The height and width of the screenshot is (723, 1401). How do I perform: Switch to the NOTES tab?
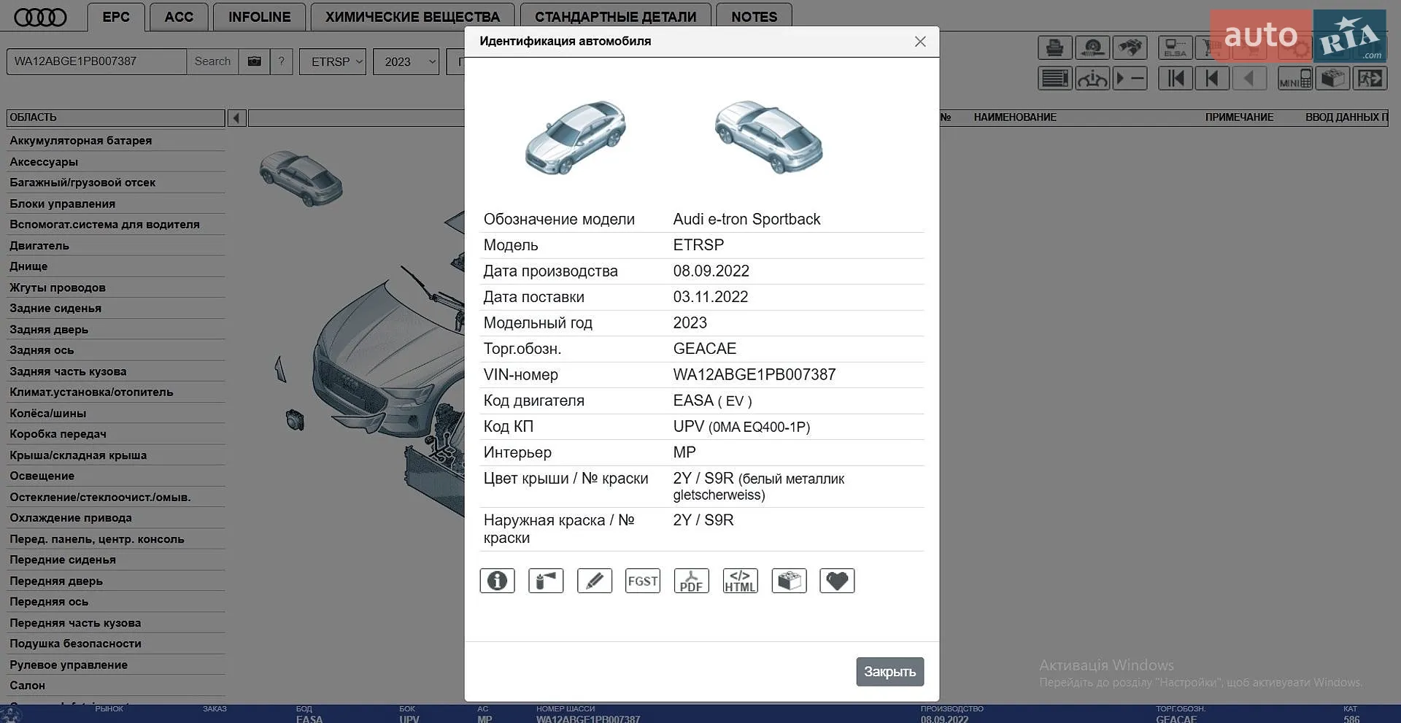754,17
